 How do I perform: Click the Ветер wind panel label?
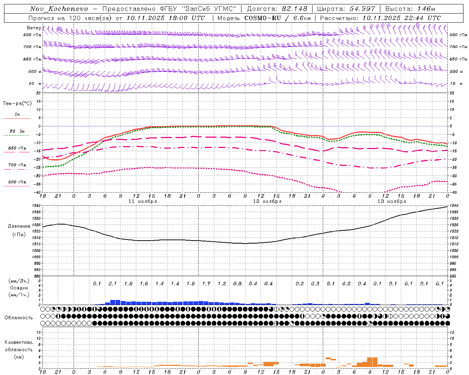[34, 28]
